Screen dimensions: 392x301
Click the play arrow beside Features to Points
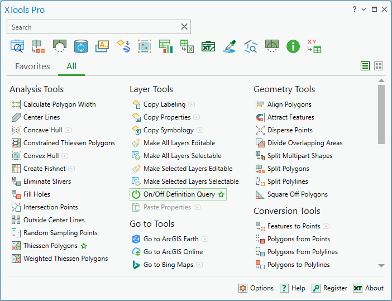(x=326, y=226)
